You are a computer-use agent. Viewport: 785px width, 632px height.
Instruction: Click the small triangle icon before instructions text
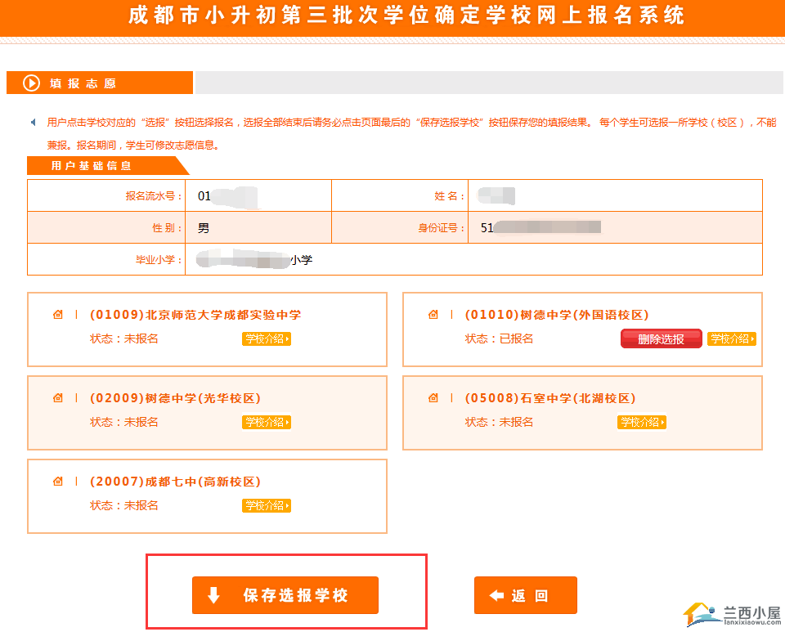pyautogui.click(x=33, y=123)
